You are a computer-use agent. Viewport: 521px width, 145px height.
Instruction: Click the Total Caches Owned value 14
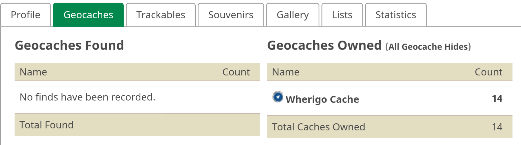[x=497, y=127]
